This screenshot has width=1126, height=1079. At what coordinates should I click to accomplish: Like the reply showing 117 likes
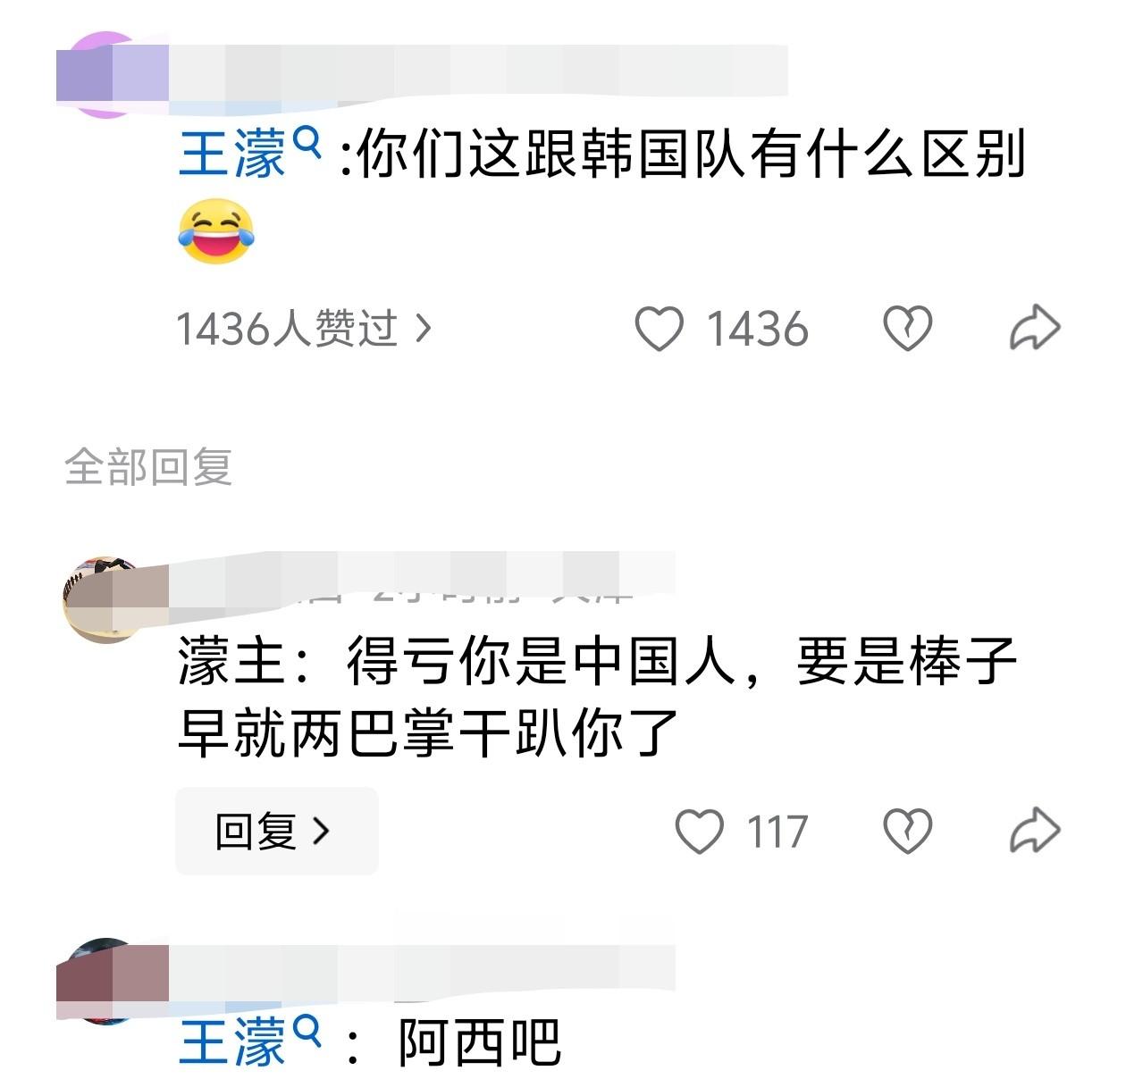click(x=699, y=831)
